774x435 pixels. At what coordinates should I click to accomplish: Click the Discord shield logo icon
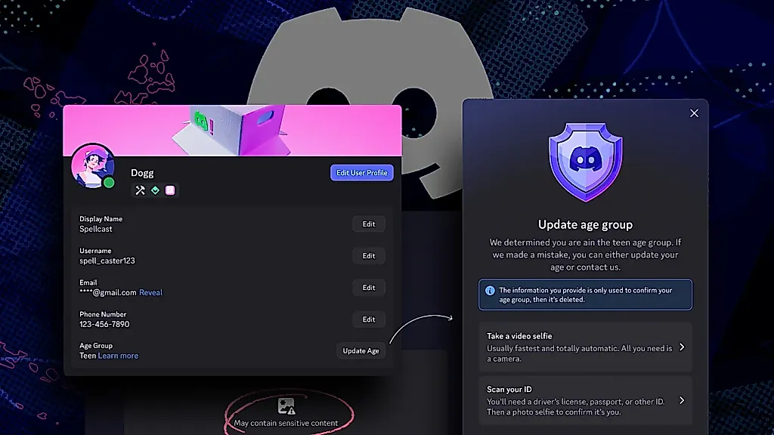tap(586, 162)
